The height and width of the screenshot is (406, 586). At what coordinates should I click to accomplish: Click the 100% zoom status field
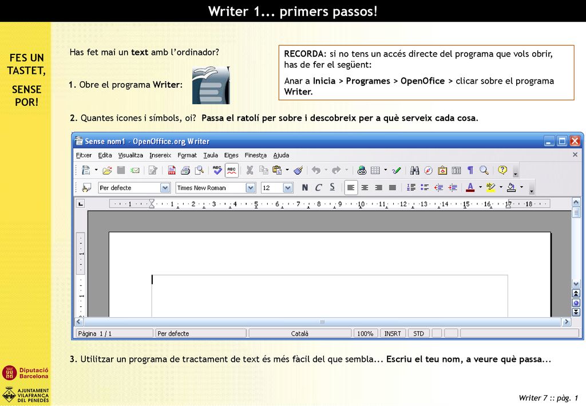(x=365, y=333)
